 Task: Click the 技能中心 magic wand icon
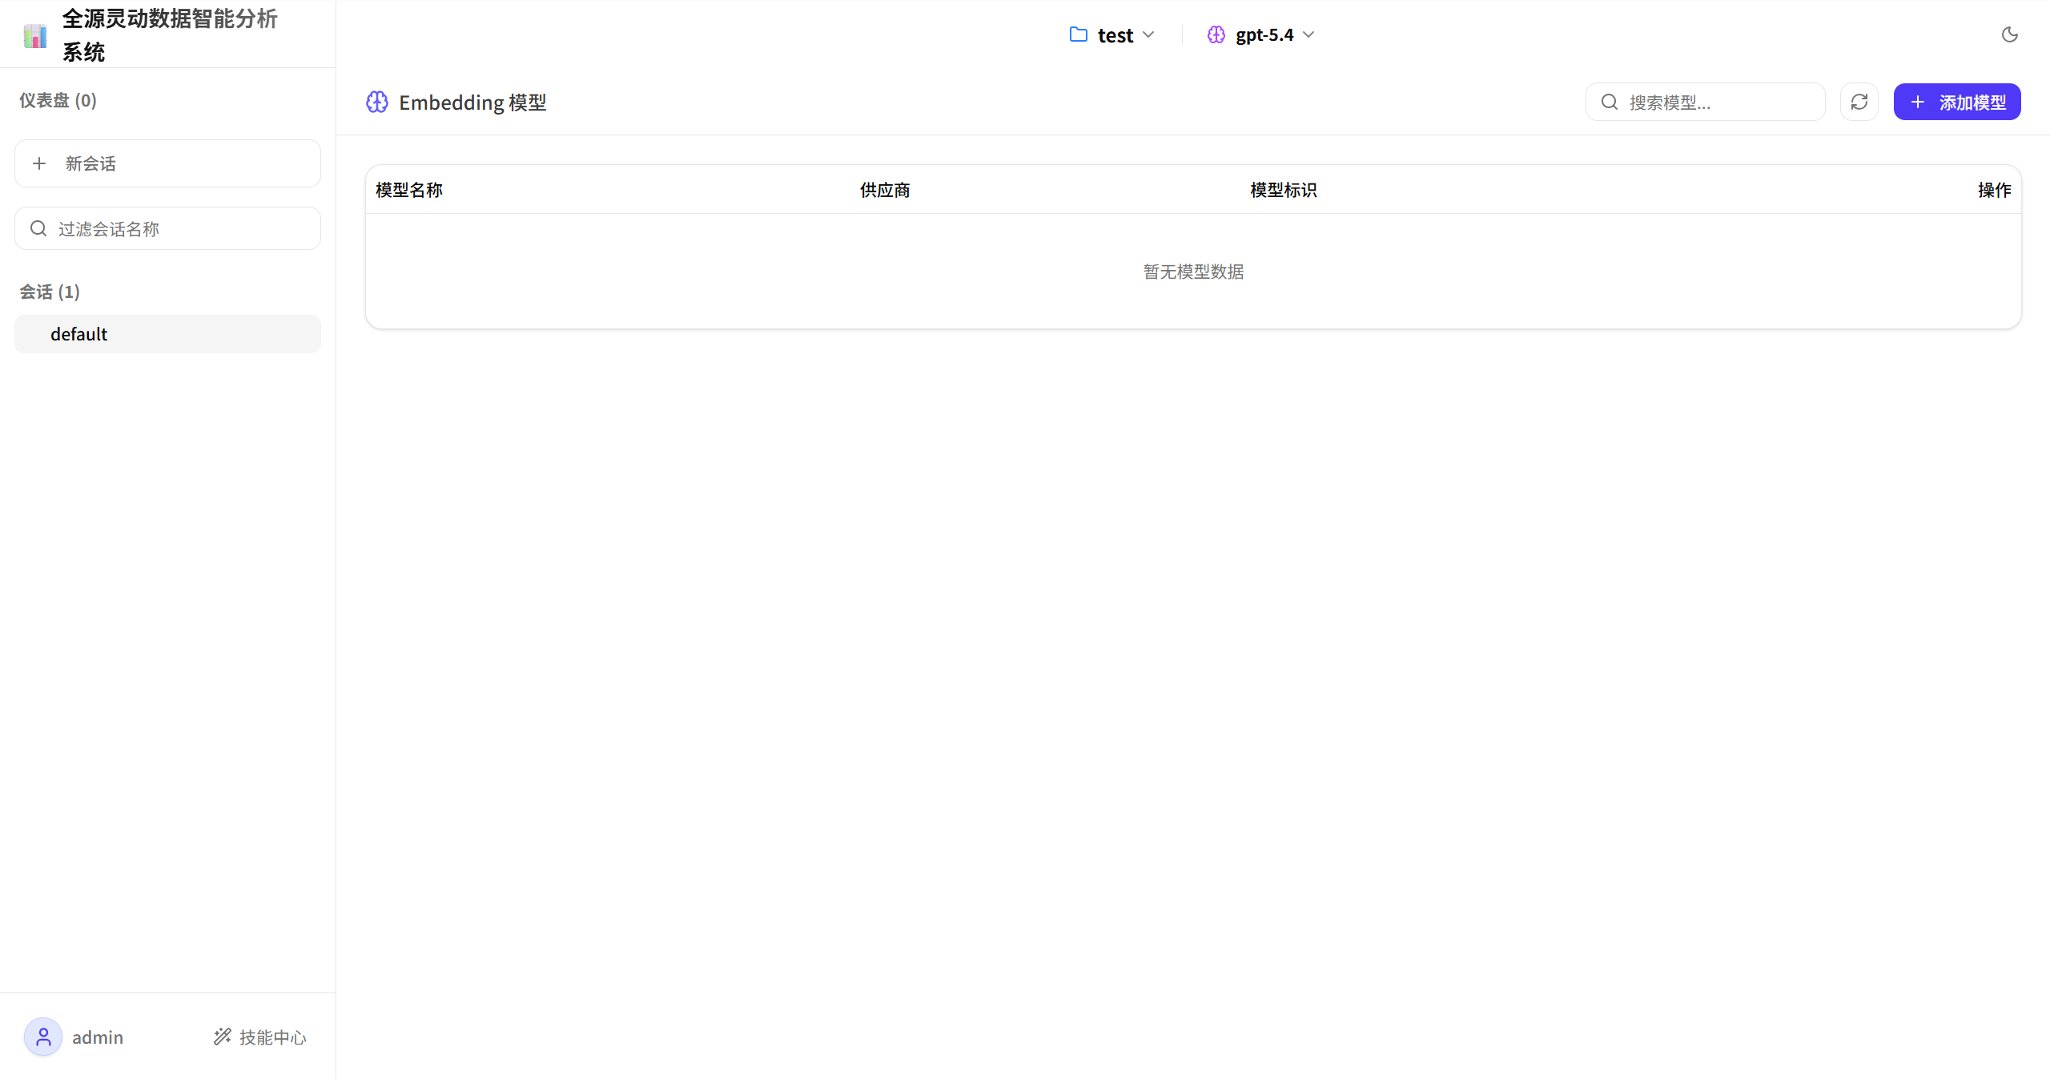(222, 1037)
